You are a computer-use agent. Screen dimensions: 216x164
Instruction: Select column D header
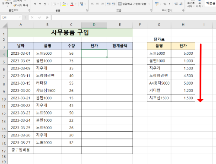pyautogui.click(x=94, y=25)
